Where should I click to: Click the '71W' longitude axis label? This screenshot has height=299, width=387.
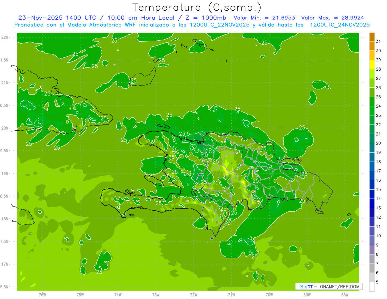(231, 295)
